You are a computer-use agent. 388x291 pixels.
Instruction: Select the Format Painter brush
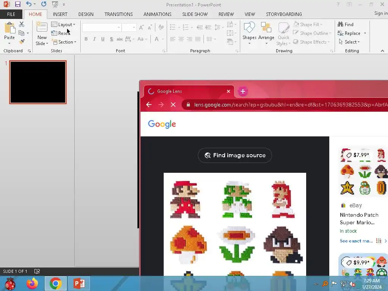(x=22, y=42)
